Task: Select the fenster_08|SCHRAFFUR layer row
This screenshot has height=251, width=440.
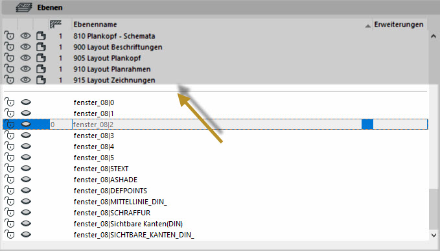Action: (x=216, y=213)
